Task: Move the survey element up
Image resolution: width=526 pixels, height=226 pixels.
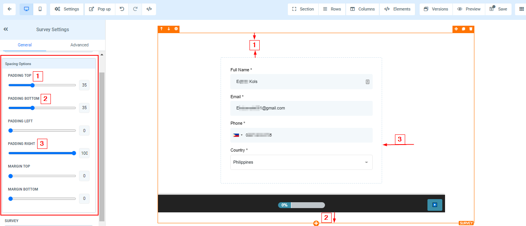Action: 162,29
